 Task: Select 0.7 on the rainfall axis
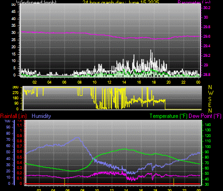[x=20, y=146]
